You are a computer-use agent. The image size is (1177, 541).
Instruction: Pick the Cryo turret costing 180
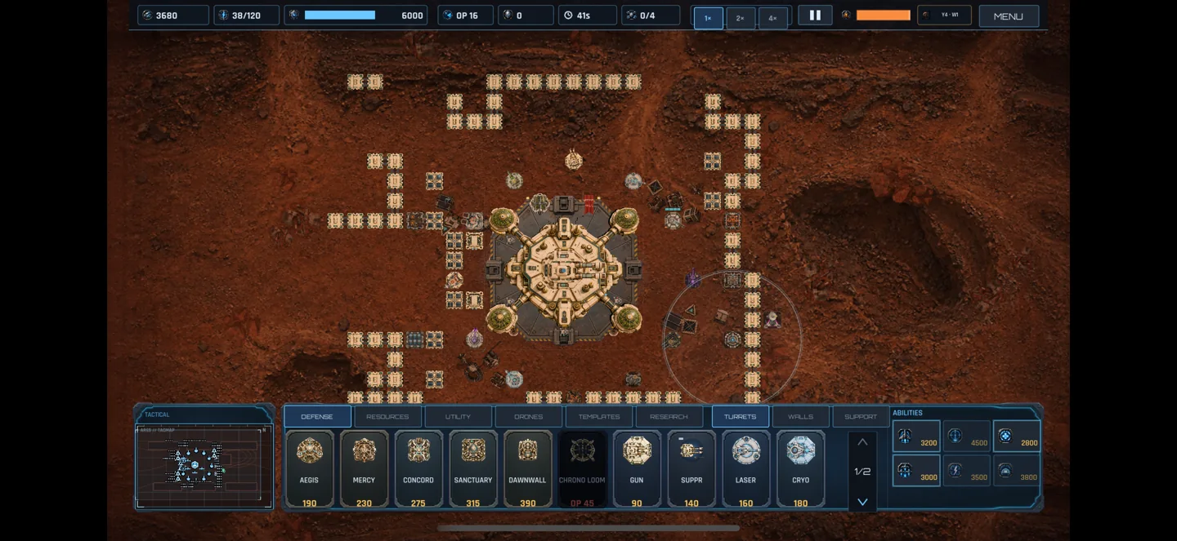tap(801, 469)
